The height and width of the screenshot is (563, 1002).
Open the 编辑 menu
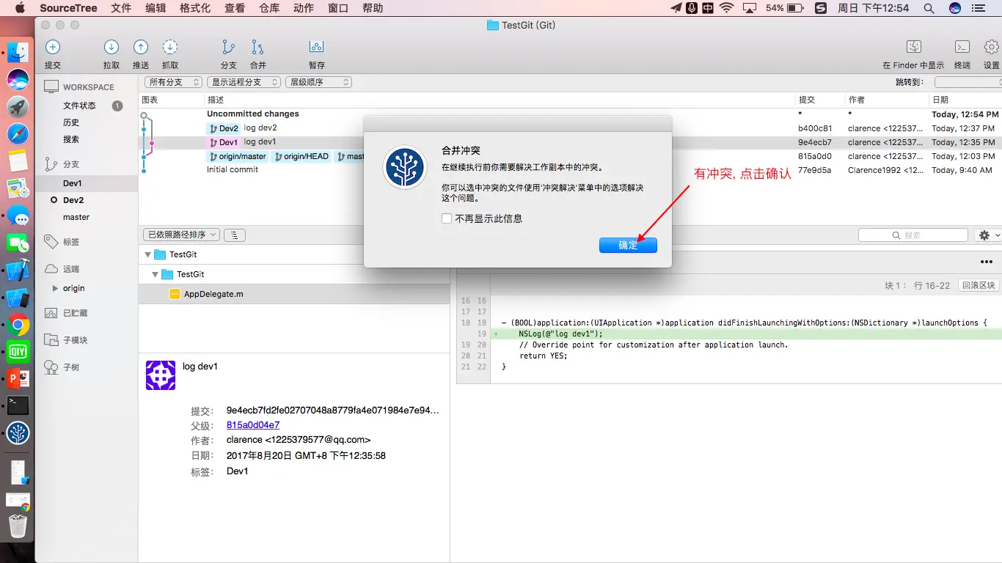[156, 8]
